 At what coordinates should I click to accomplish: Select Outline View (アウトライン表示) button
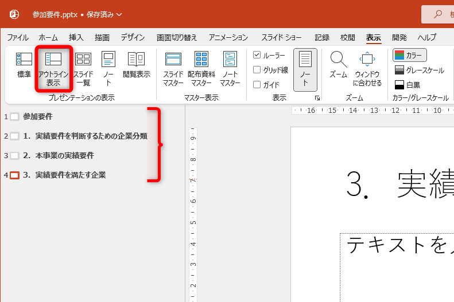tap(53, 69)
